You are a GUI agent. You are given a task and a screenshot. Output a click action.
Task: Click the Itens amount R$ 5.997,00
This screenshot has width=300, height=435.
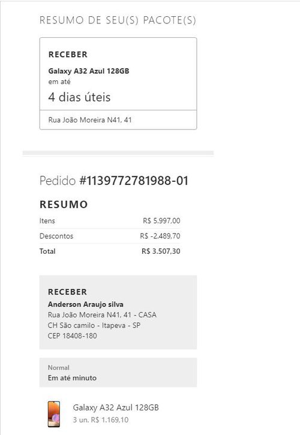point(161,221)
